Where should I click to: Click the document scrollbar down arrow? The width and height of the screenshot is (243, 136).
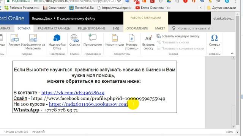pos(234,127)
